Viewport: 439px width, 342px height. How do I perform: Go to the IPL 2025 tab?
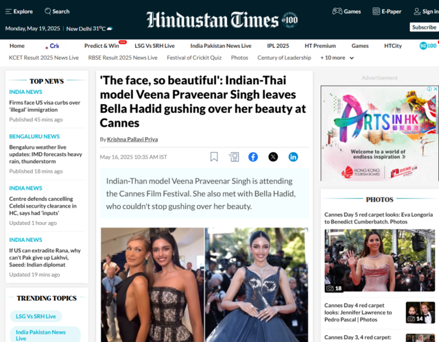pos(278,46)
